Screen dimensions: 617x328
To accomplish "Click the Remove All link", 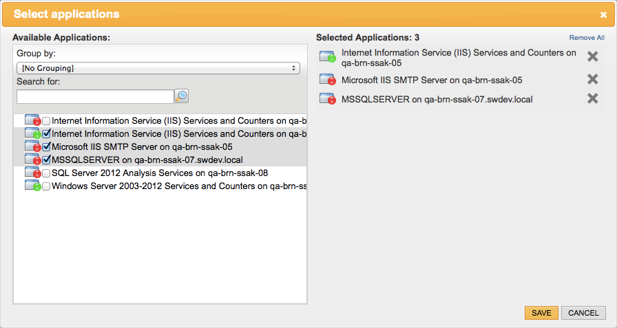I will click(587, 38).
